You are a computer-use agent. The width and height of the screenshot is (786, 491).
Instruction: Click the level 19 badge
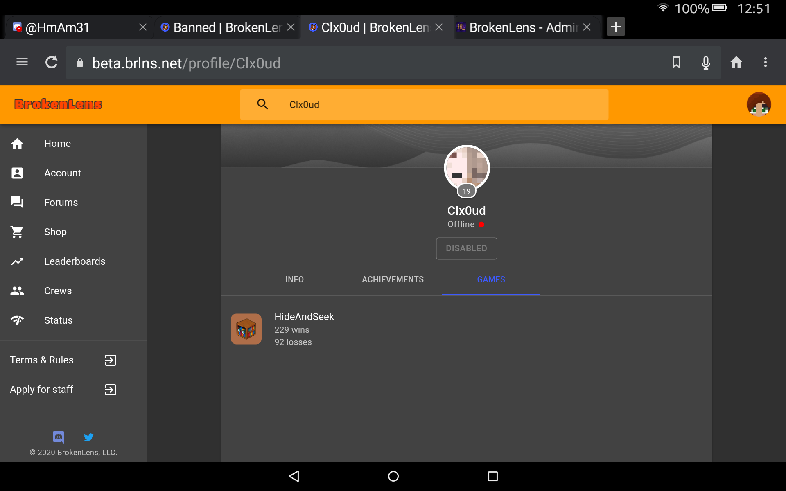pos(467,191)
